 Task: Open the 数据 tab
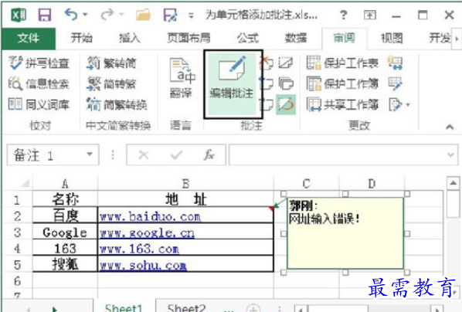pos(296,38)
